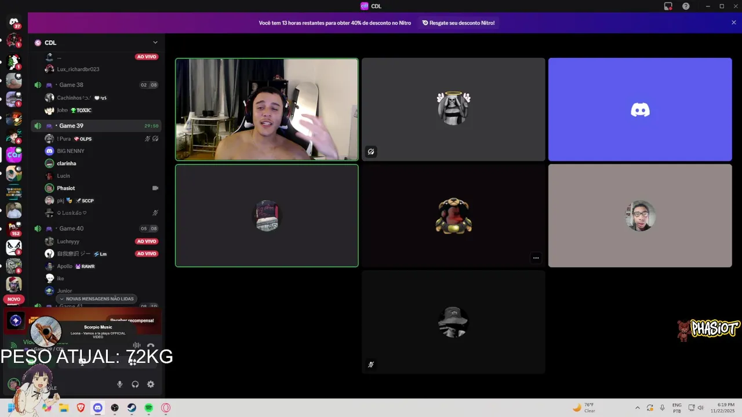Open the weather widget showing 76°F
The image size is (742, 417).
(584, 408)
